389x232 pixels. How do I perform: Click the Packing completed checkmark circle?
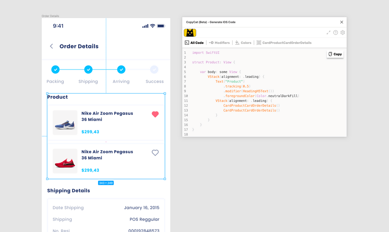55,70
